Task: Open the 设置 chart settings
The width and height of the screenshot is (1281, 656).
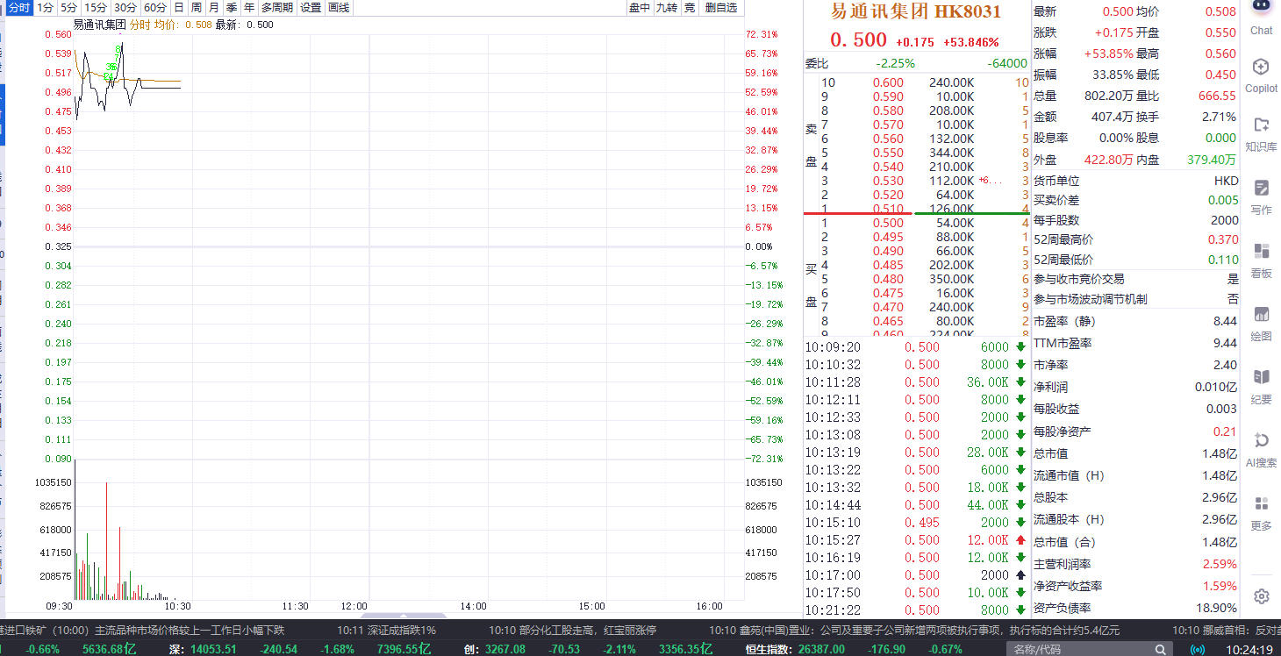Action: [x=311, y=8]
